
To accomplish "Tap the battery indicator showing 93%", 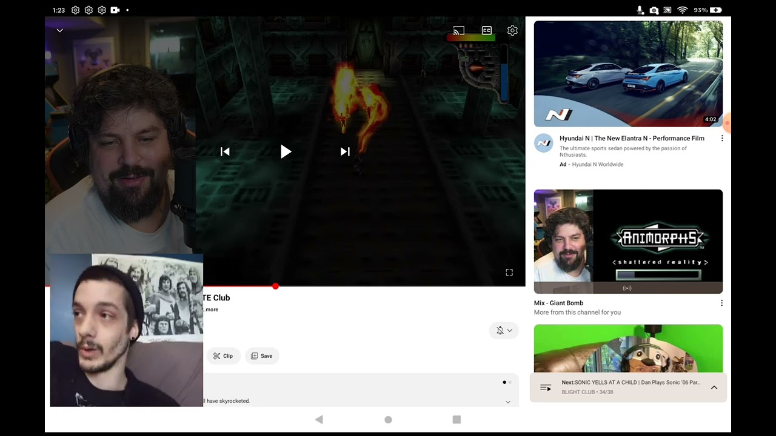I will (x=707, y=10).
